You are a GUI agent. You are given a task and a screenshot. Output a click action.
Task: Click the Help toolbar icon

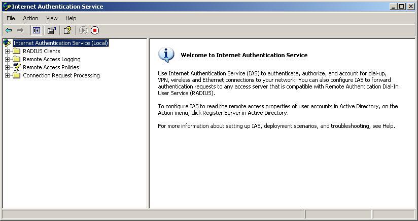coord(67,30)
